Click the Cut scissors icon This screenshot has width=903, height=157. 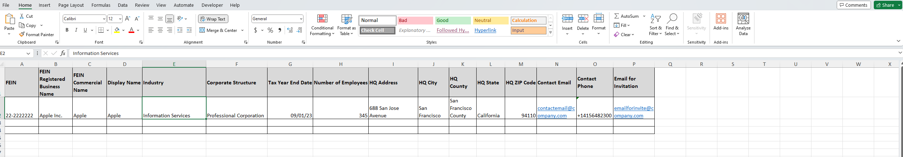click(22, 16)
